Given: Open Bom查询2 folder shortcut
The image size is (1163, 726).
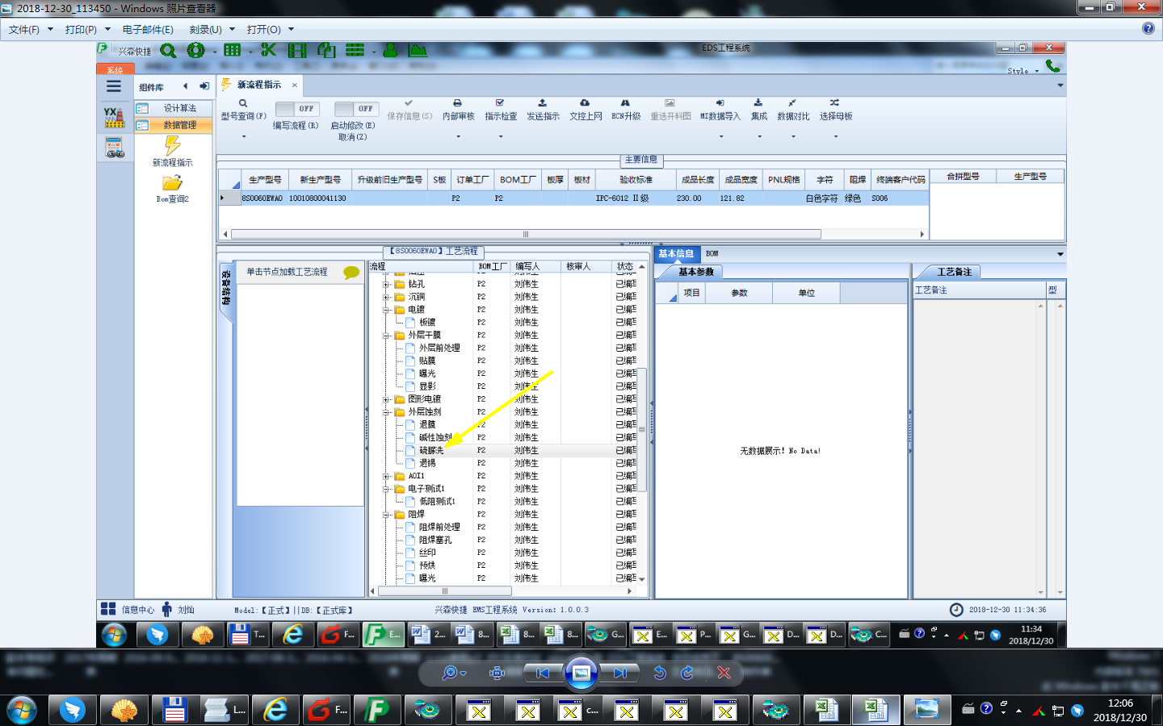Looking at the screenshot, I should tap(173, 189).
